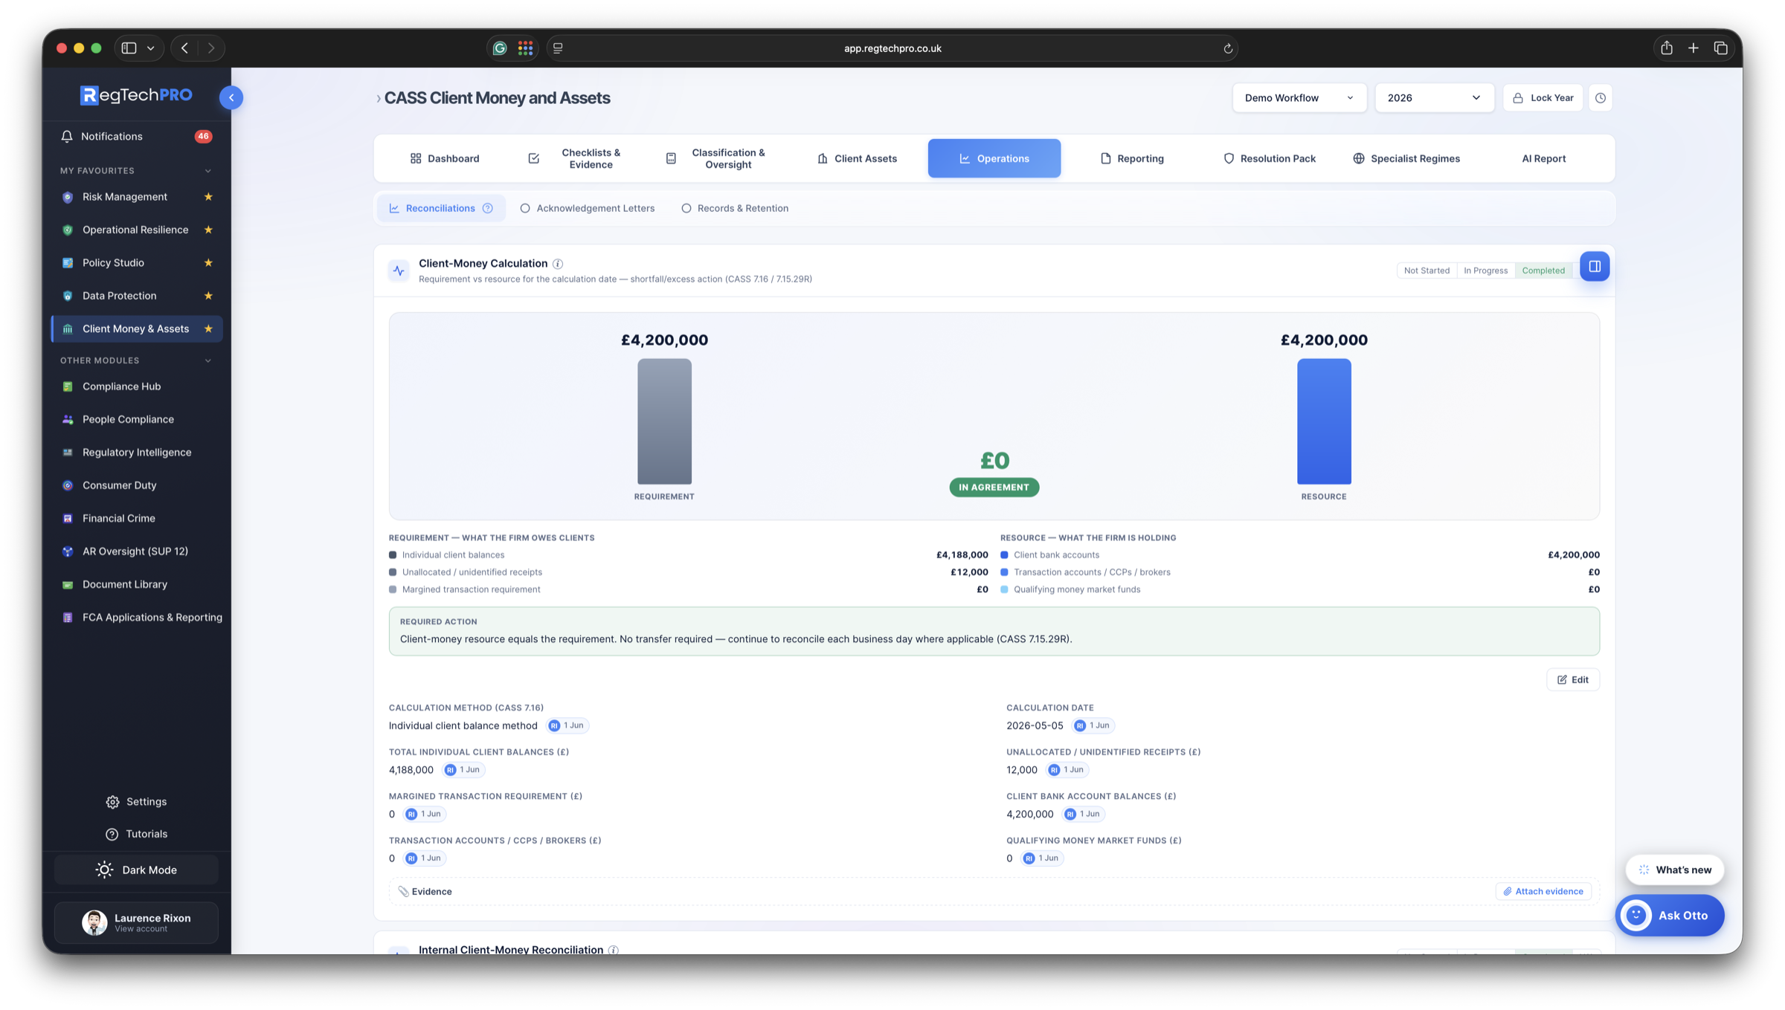This screenshot has height=1010, width=1785.
Task: Unfavourite Risk Management star
Action: 208,197
